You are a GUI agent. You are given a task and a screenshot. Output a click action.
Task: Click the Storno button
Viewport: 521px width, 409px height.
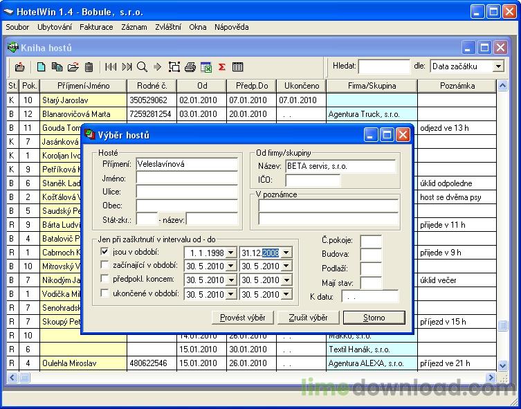(374, 318)
